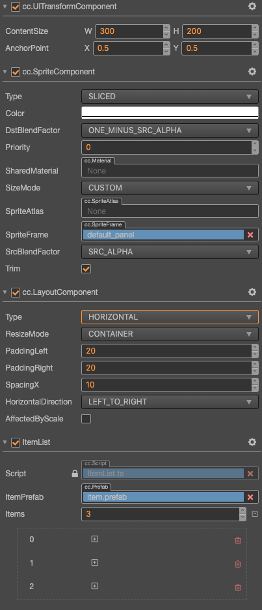Image resolution: width=262 pixels, height=610 pixels.
Task: Collapse the cc.LayoutComponent section
Action: [5, 292]
